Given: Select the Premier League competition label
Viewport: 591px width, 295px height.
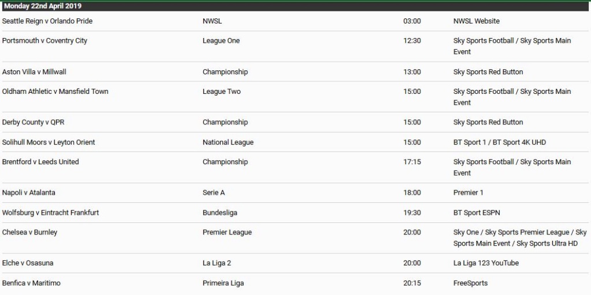Looking at the screenshot, I should click(227, 233).
